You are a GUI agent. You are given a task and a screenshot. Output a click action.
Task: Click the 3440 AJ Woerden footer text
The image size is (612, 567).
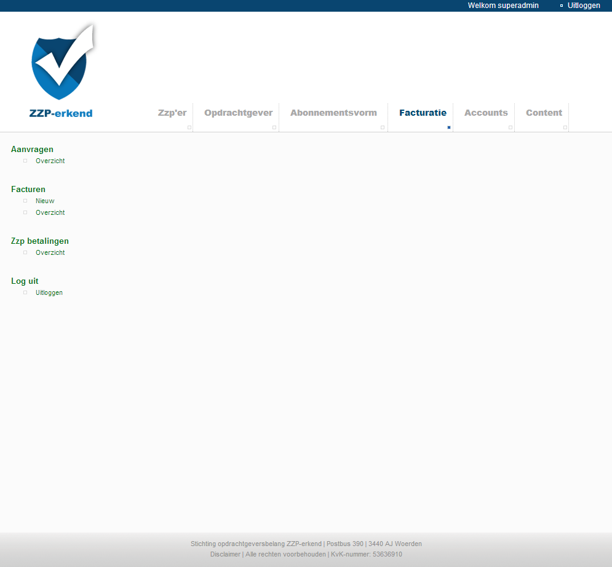tap(395, 544)
